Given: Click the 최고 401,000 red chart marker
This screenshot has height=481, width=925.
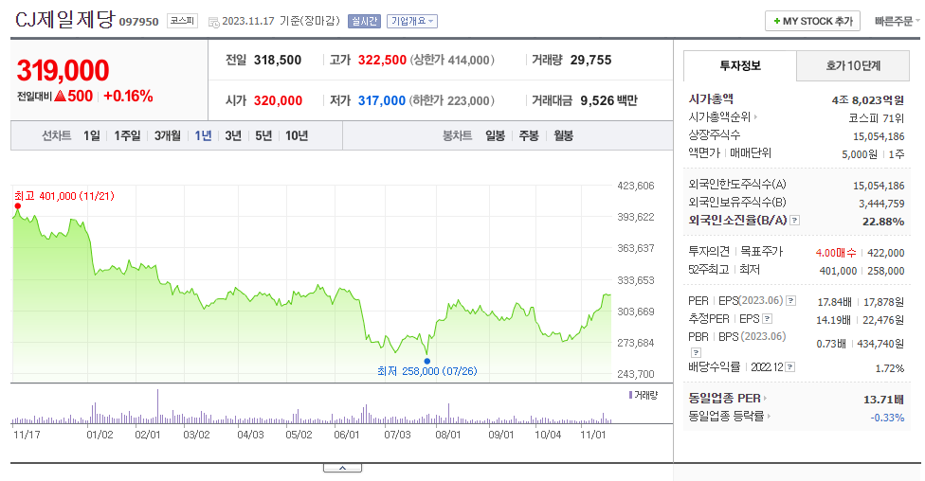Looking at the screenshot, I should 18,205.
